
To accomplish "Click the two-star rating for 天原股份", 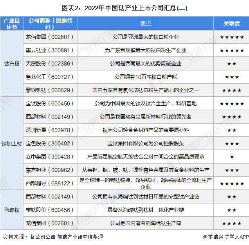I will click(232, 64).
